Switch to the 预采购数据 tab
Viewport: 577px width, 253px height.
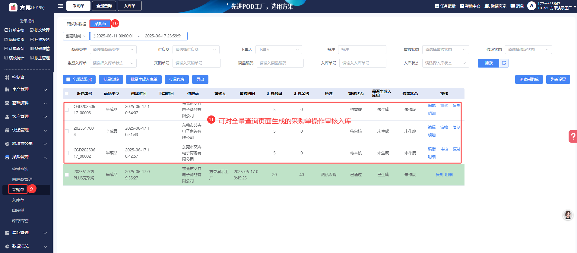click(76, 24)
